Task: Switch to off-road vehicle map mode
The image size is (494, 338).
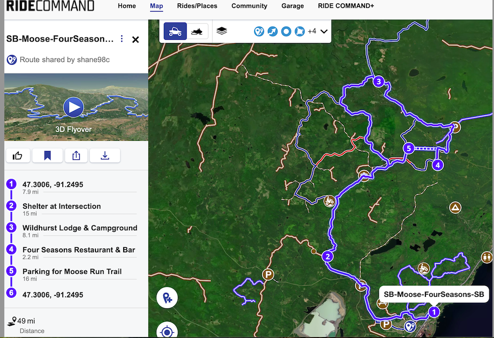Action: point(175,31)
